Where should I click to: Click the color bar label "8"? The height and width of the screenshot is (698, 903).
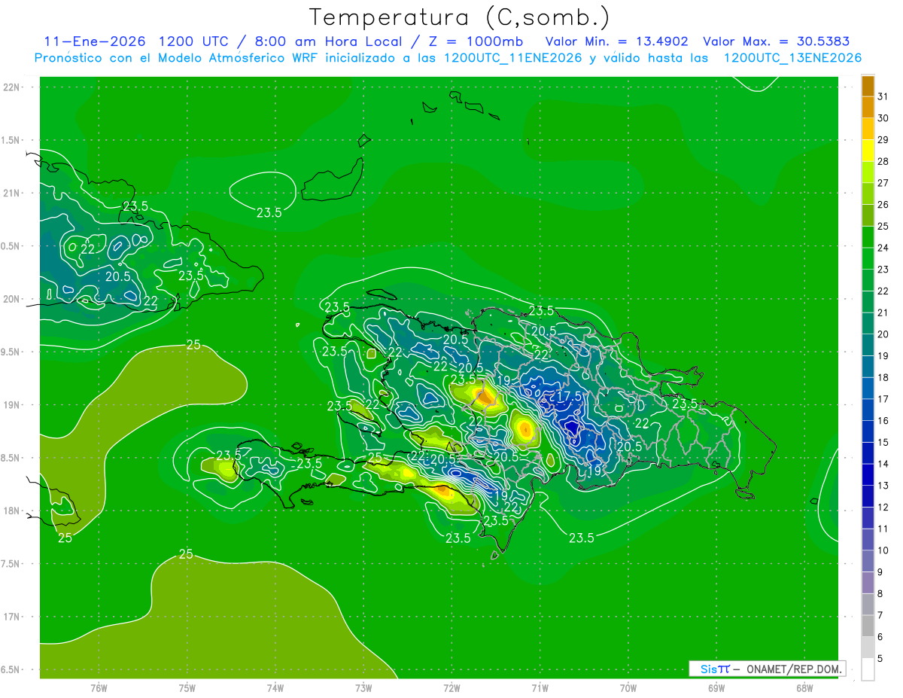(880, 594)
